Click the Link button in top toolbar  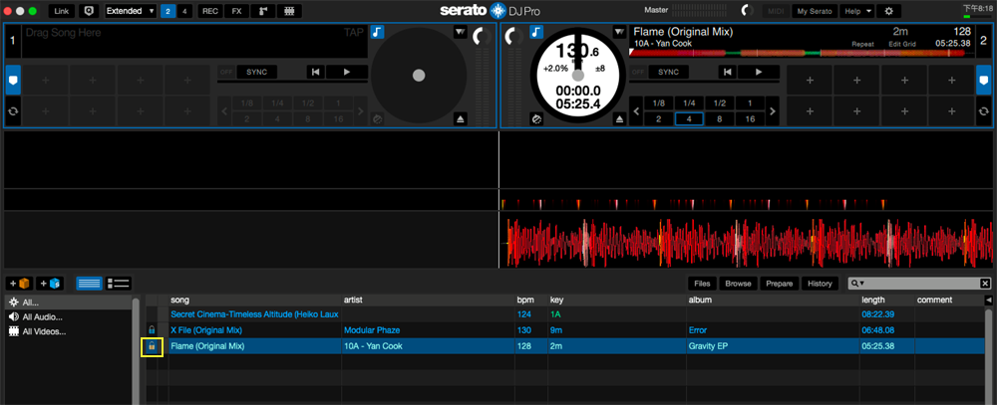point(62,11)
